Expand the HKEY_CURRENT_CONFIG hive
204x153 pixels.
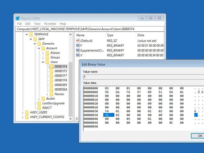click(x=22, y=117)
